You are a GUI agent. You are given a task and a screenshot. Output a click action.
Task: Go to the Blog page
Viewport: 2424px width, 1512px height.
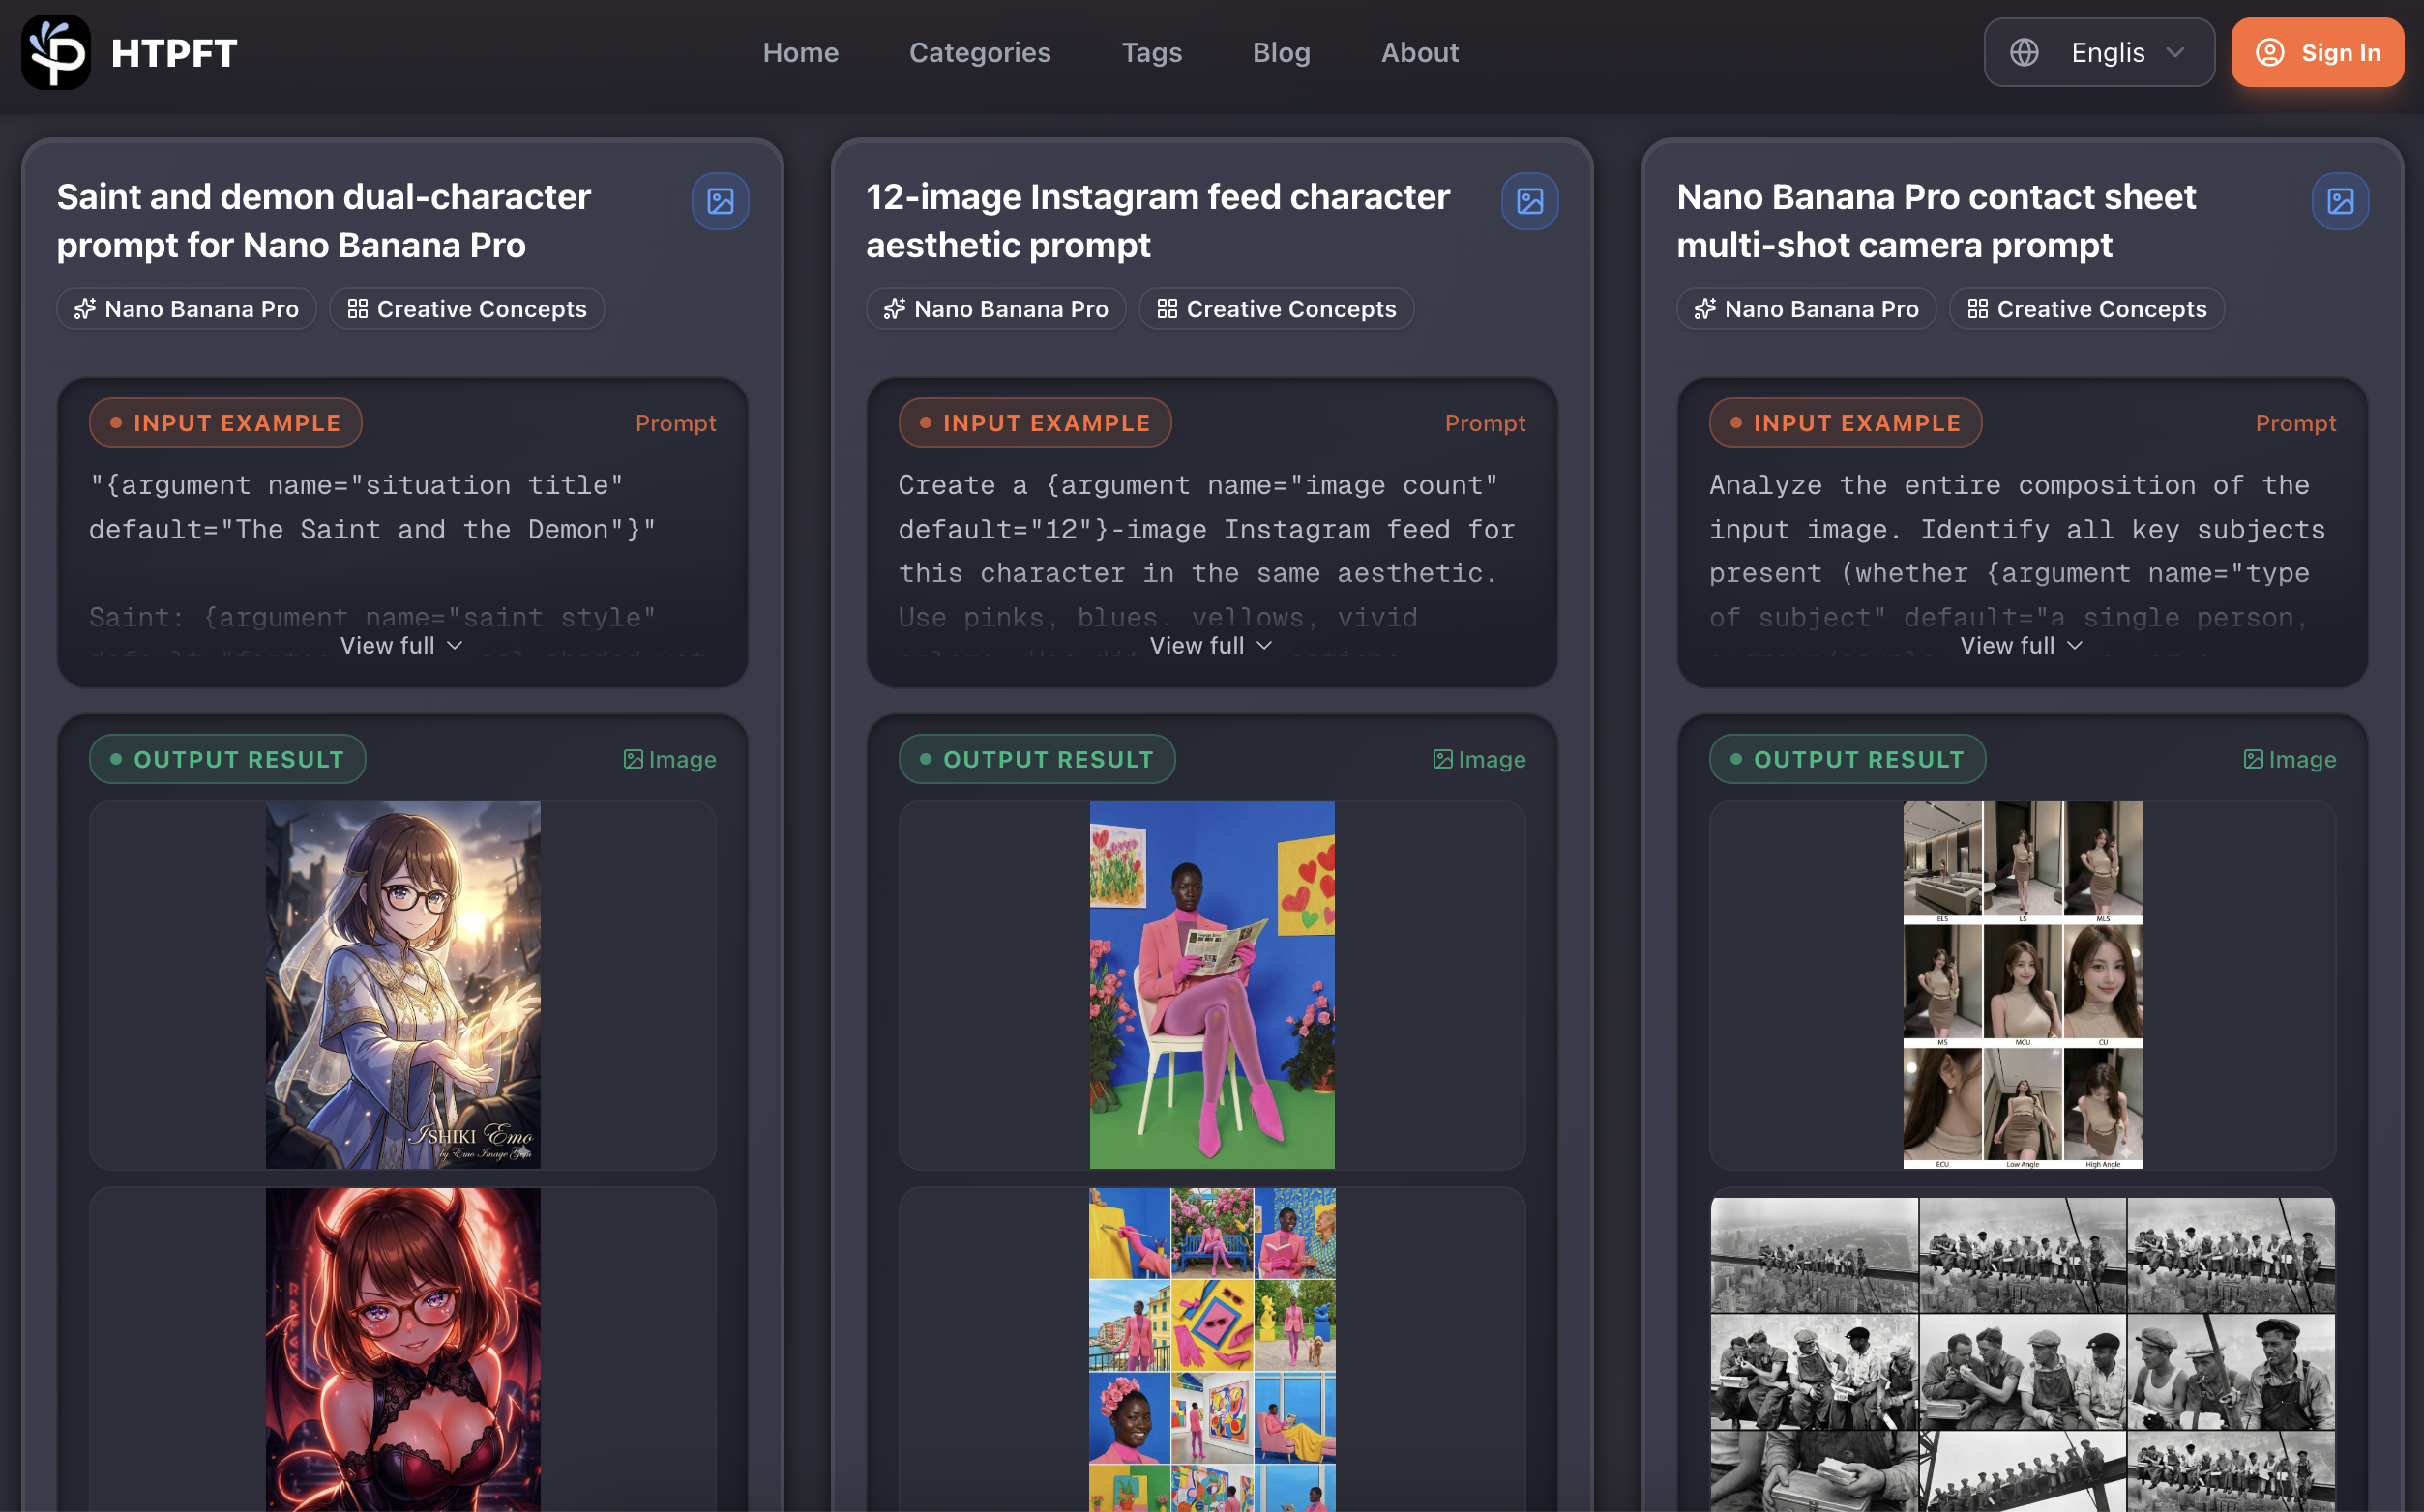(1281, 52)
